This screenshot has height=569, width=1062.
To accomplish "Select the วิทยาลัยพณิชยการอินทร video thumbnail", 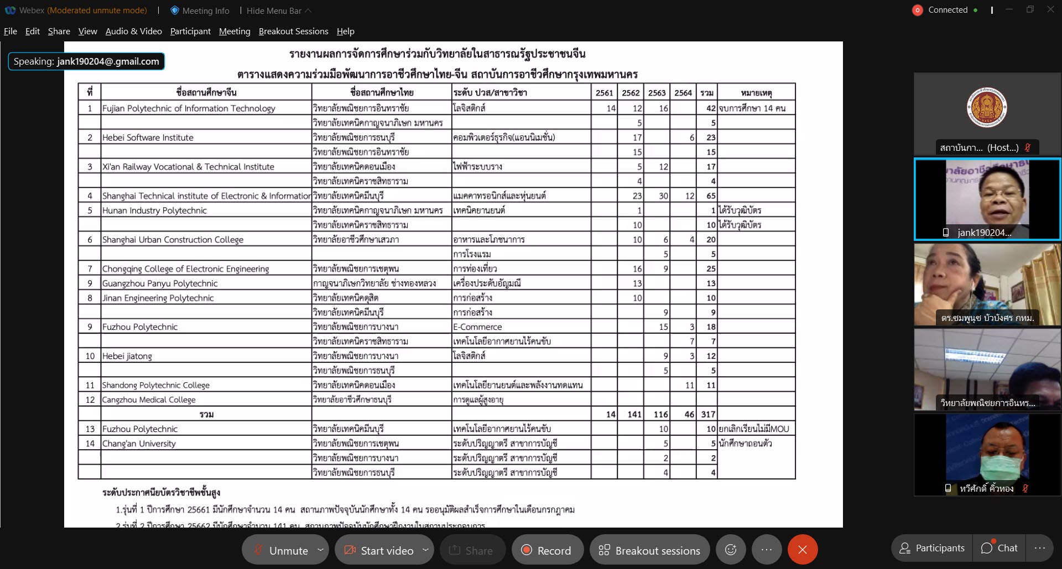I will (987, 370).
